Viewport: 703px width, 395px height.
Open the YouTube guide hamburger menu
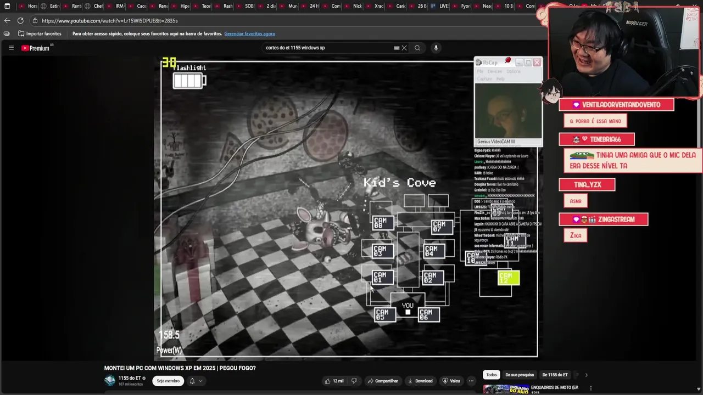(x=11, y=48)
